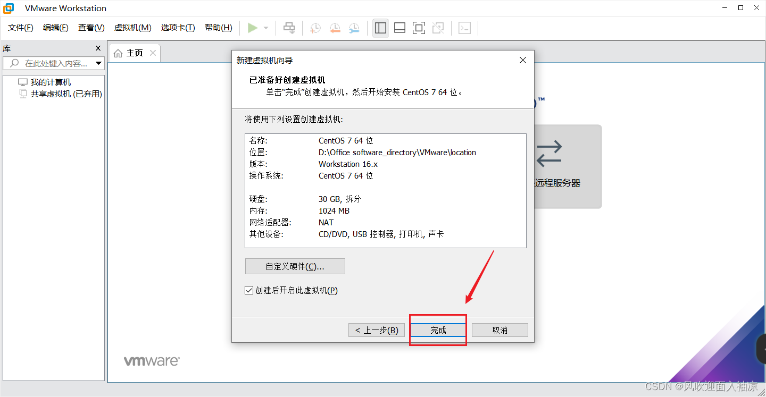Image resolution: width=766 pixels, height=397 pixels.
Task: Open the 选项卡(T) menu
Action: tap(178, 28)
